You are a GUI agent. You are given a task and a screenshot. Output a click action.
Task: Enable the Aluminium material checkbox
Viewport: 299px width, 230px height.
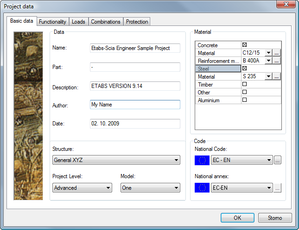[244, 100]
